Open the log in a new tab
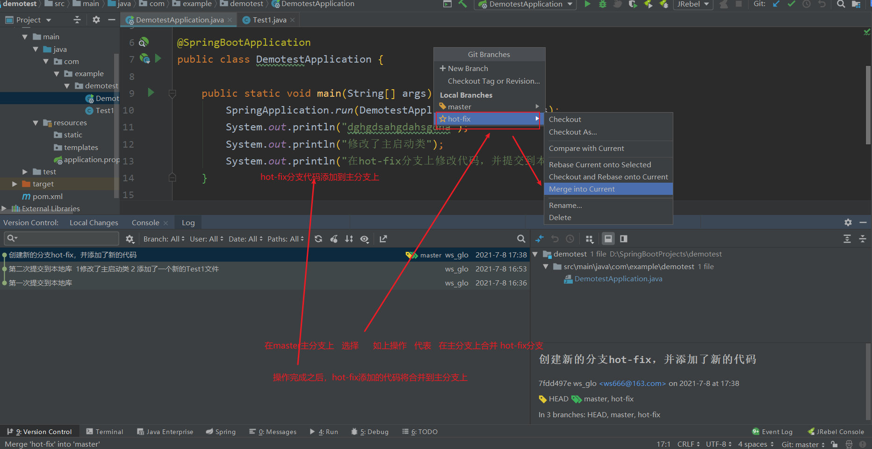Viewport: 872px width, 449px height. click(383, 239)
